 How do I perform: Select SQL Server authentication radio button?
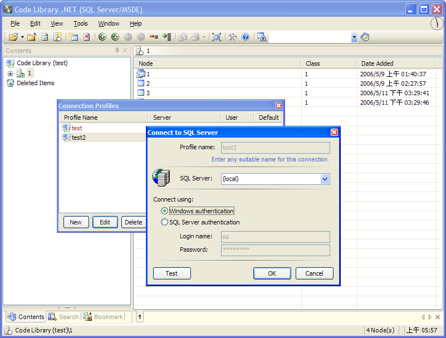coord(164,222)
